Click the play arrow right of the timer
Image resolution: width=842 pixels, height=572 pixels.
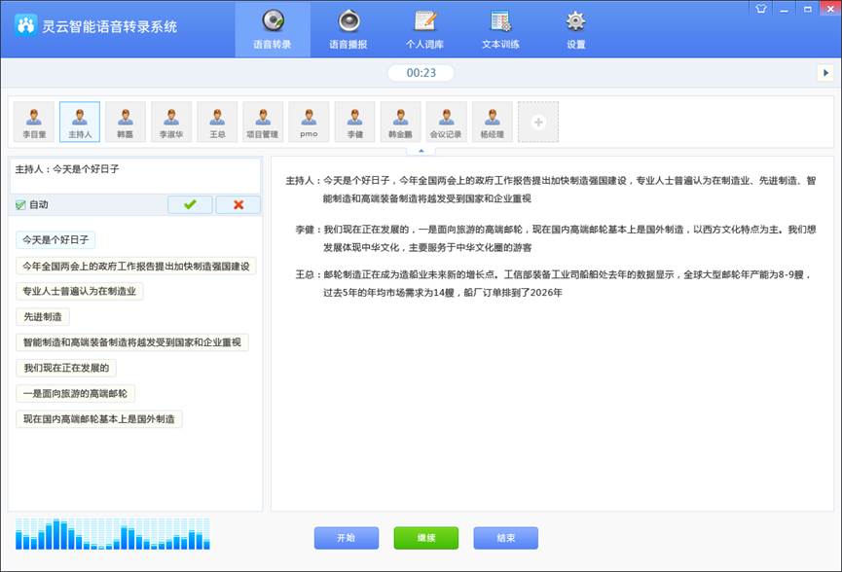[x=823, y=72]
